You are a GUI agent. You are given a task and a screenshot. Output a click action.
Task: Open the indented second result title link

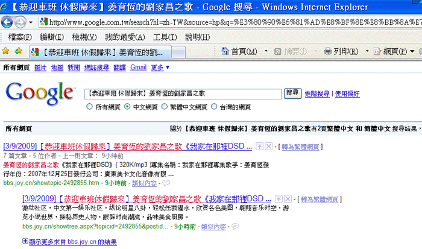point(146,199)
